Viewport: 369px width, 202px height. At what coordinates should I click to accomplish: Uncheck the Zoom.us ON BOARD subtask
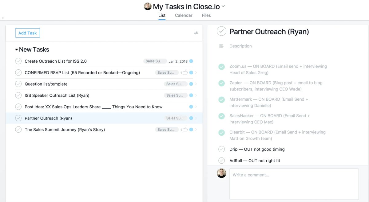[x=221, y=67]
